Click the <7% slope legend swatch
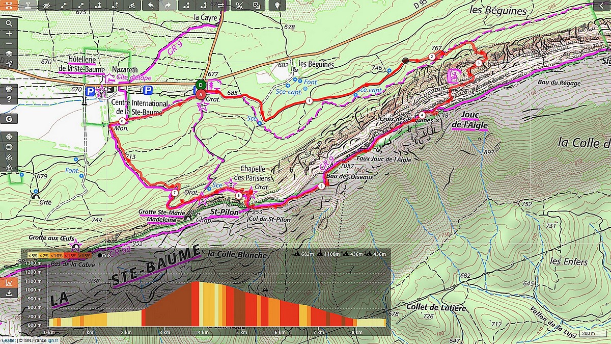Screen dimensions: 611x344 (x=44, y=255)
